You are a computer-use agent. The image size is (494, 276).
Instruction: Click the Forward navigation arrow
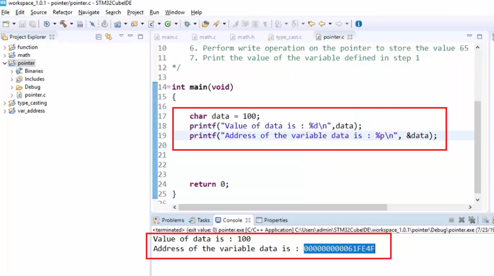(x=339, y=24)
